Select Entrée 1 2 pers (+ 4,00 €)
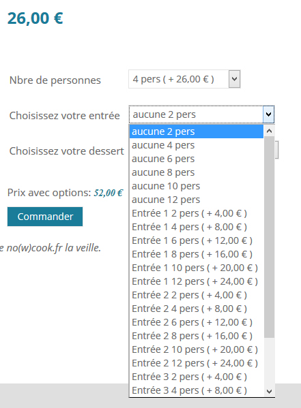 coord(197,213)
